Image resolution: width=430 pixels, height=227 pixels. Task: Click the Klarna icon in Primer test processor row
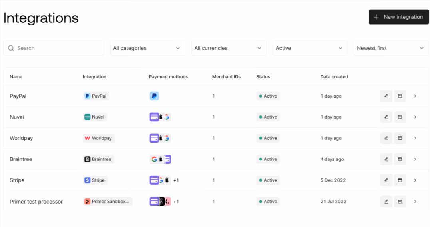[167, 202]
